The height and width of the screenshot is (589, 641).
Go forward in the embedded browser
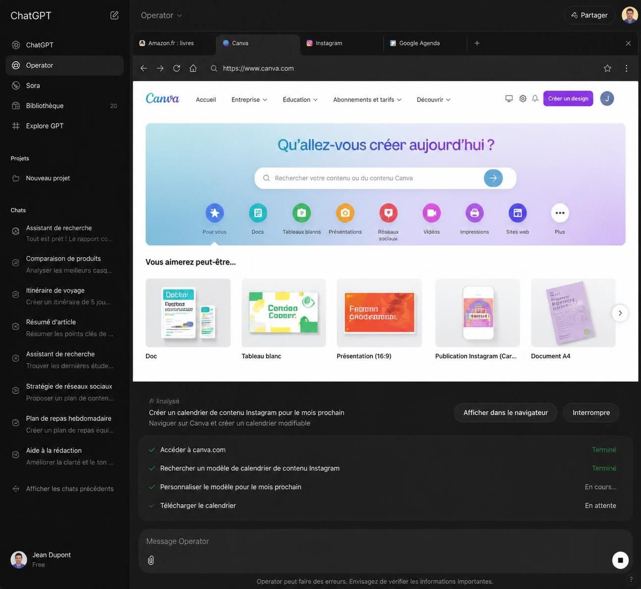(x=160, y=68)
